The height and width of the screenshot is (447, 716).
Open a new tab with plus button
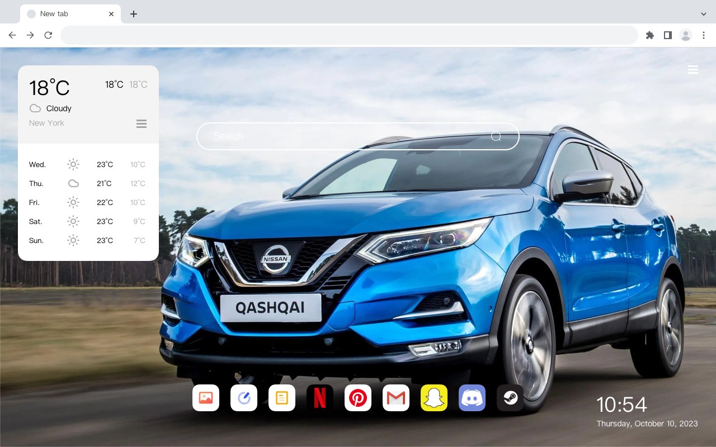(133, 14)
